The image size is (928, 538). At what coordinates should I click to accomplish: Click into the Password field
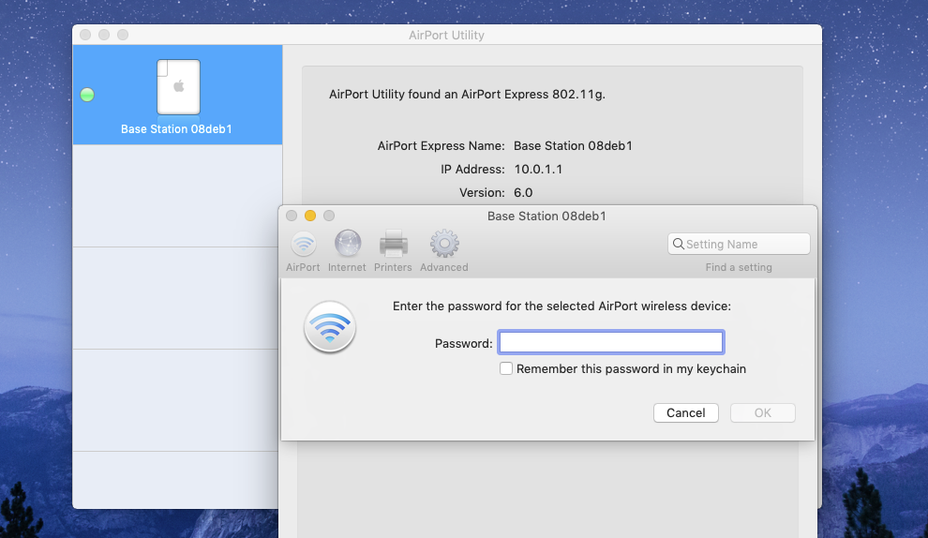[611, 342]
